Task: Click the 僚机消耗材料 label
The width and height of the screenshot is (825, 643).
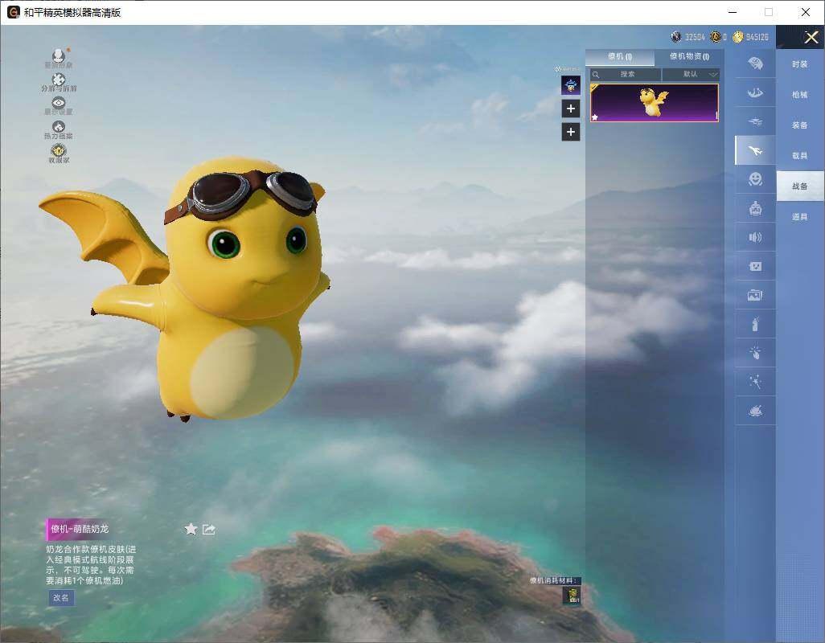Action: click(554, 580)
